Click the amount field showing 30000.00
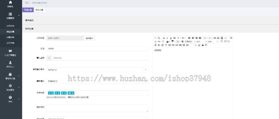The image size is (279, 119). click(x=100, y=58)
